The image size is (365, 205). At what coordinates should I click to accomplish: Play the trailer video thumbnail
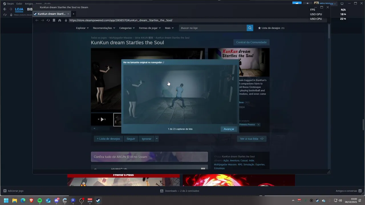102,119
